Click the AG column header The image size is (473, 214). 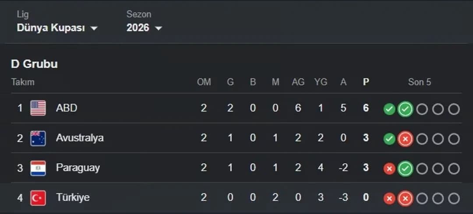coord(298,82)
